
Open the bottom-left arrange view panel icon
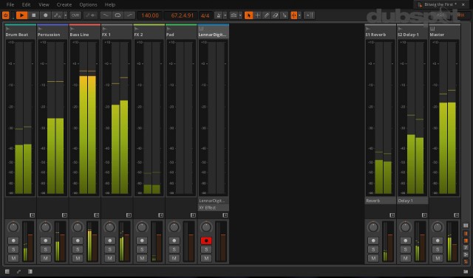click(x=7, y=271)
